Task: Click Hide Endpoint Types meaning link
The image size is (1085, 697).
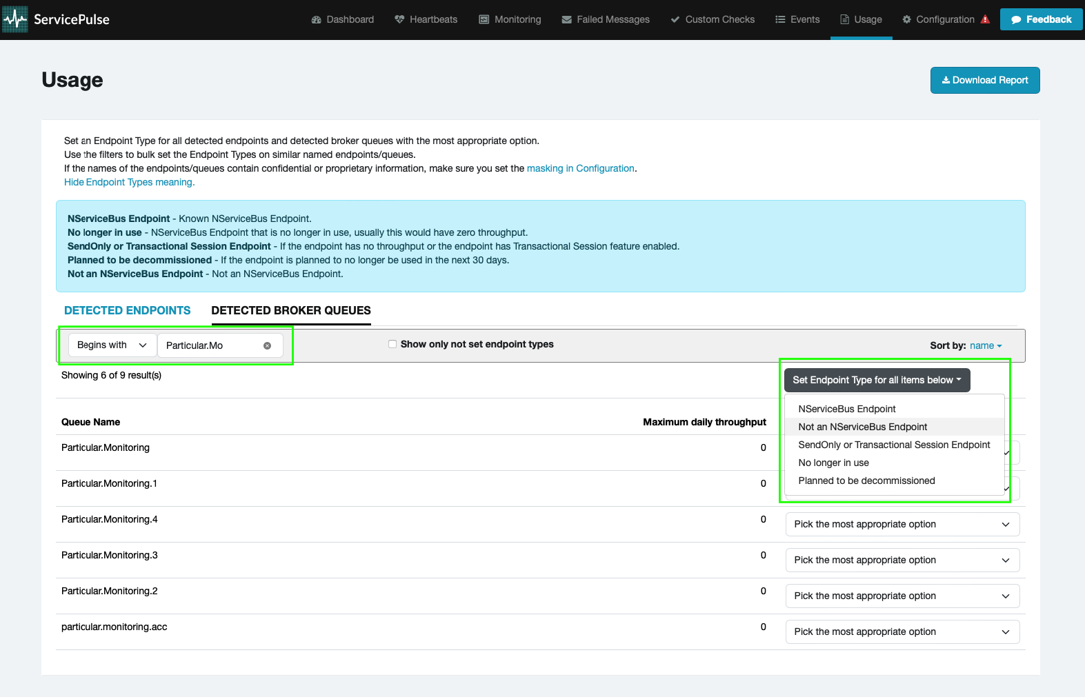Action: tap(130, 182)
